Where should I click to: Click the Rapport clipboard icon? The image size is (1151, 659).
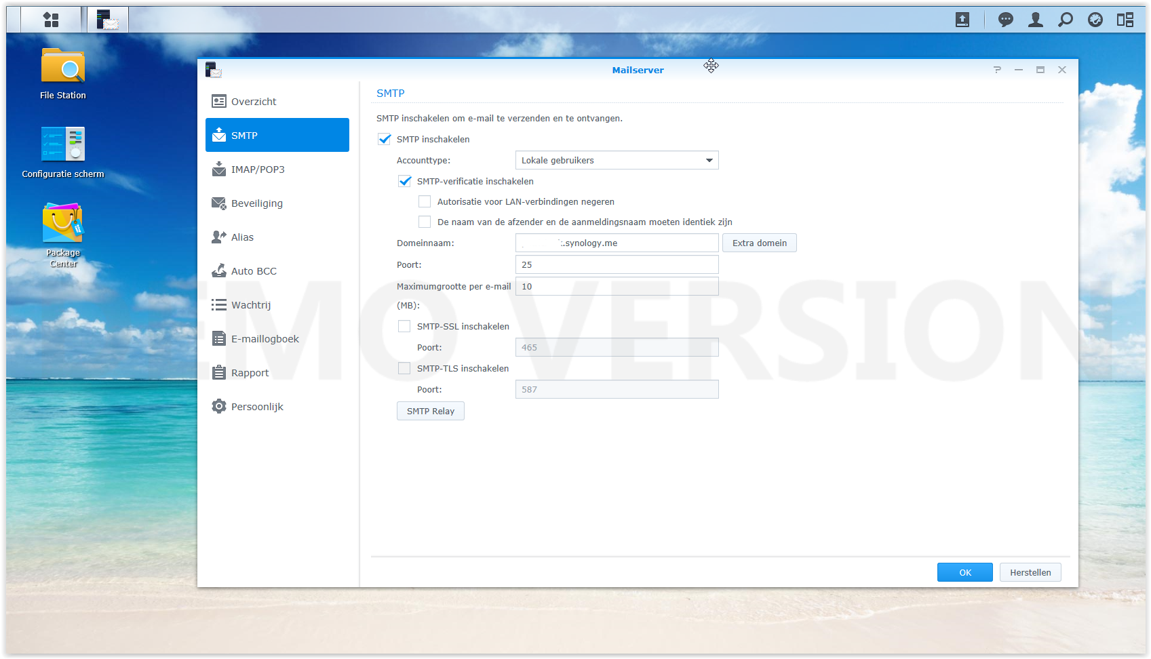click(218, 373)
